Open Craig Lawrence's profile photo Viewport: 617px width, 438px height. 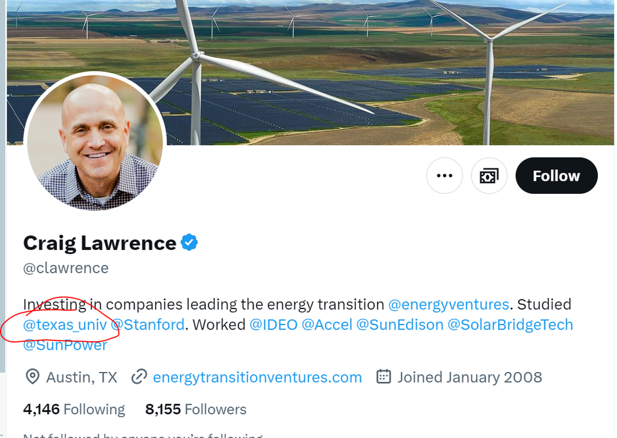[94, 141]
